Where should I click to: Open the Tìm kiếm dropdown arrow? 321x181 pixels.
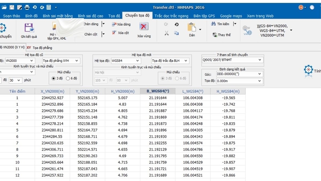point(235,24)
